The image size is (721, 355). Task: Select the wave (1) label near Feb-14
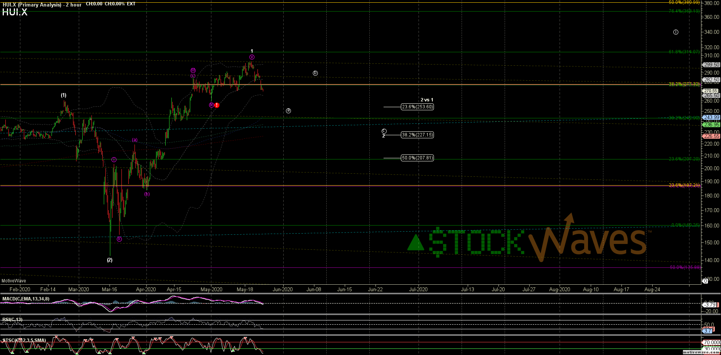[63, 95]
